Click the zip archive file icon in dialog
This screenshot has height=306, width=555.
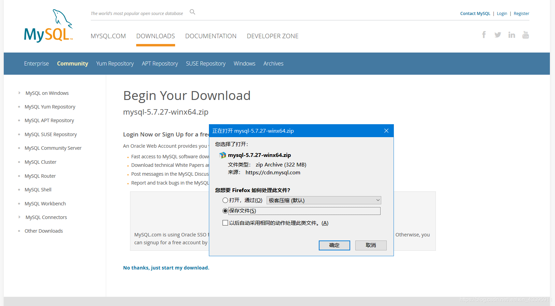click(223, 155)
